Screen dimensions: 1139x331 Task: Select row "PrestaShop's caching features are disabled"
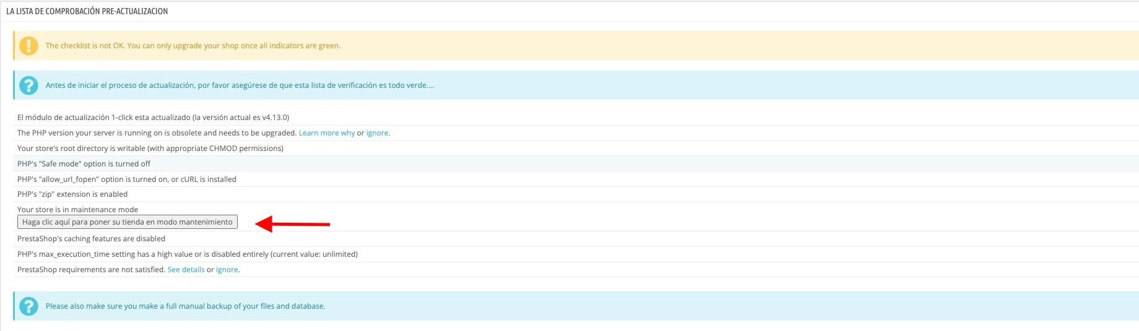pos(577,239)
